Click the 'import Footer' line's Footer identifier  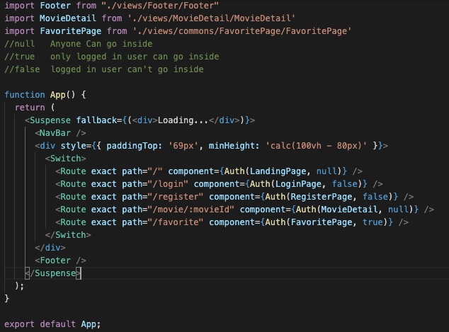(55, 6)
